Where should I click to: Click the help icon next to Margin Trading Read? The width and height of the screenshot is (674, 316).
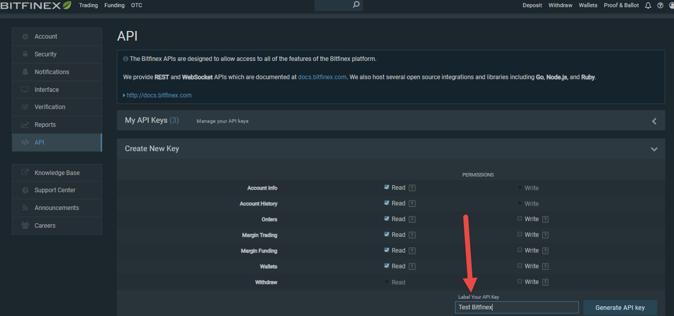[412, 235]
